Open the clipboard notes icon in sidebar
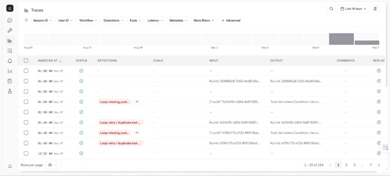 [10, 81]
